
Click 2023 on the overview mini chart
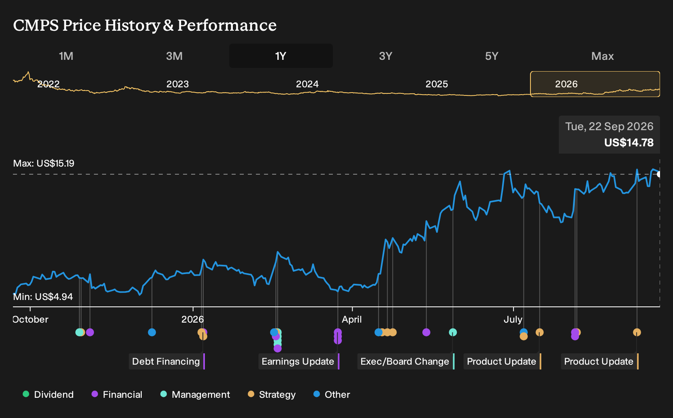tap(178, 84)
